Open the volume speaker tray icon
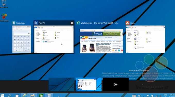Image resolution: width=175 pixels, height=97 pixels. click(161, 96)
